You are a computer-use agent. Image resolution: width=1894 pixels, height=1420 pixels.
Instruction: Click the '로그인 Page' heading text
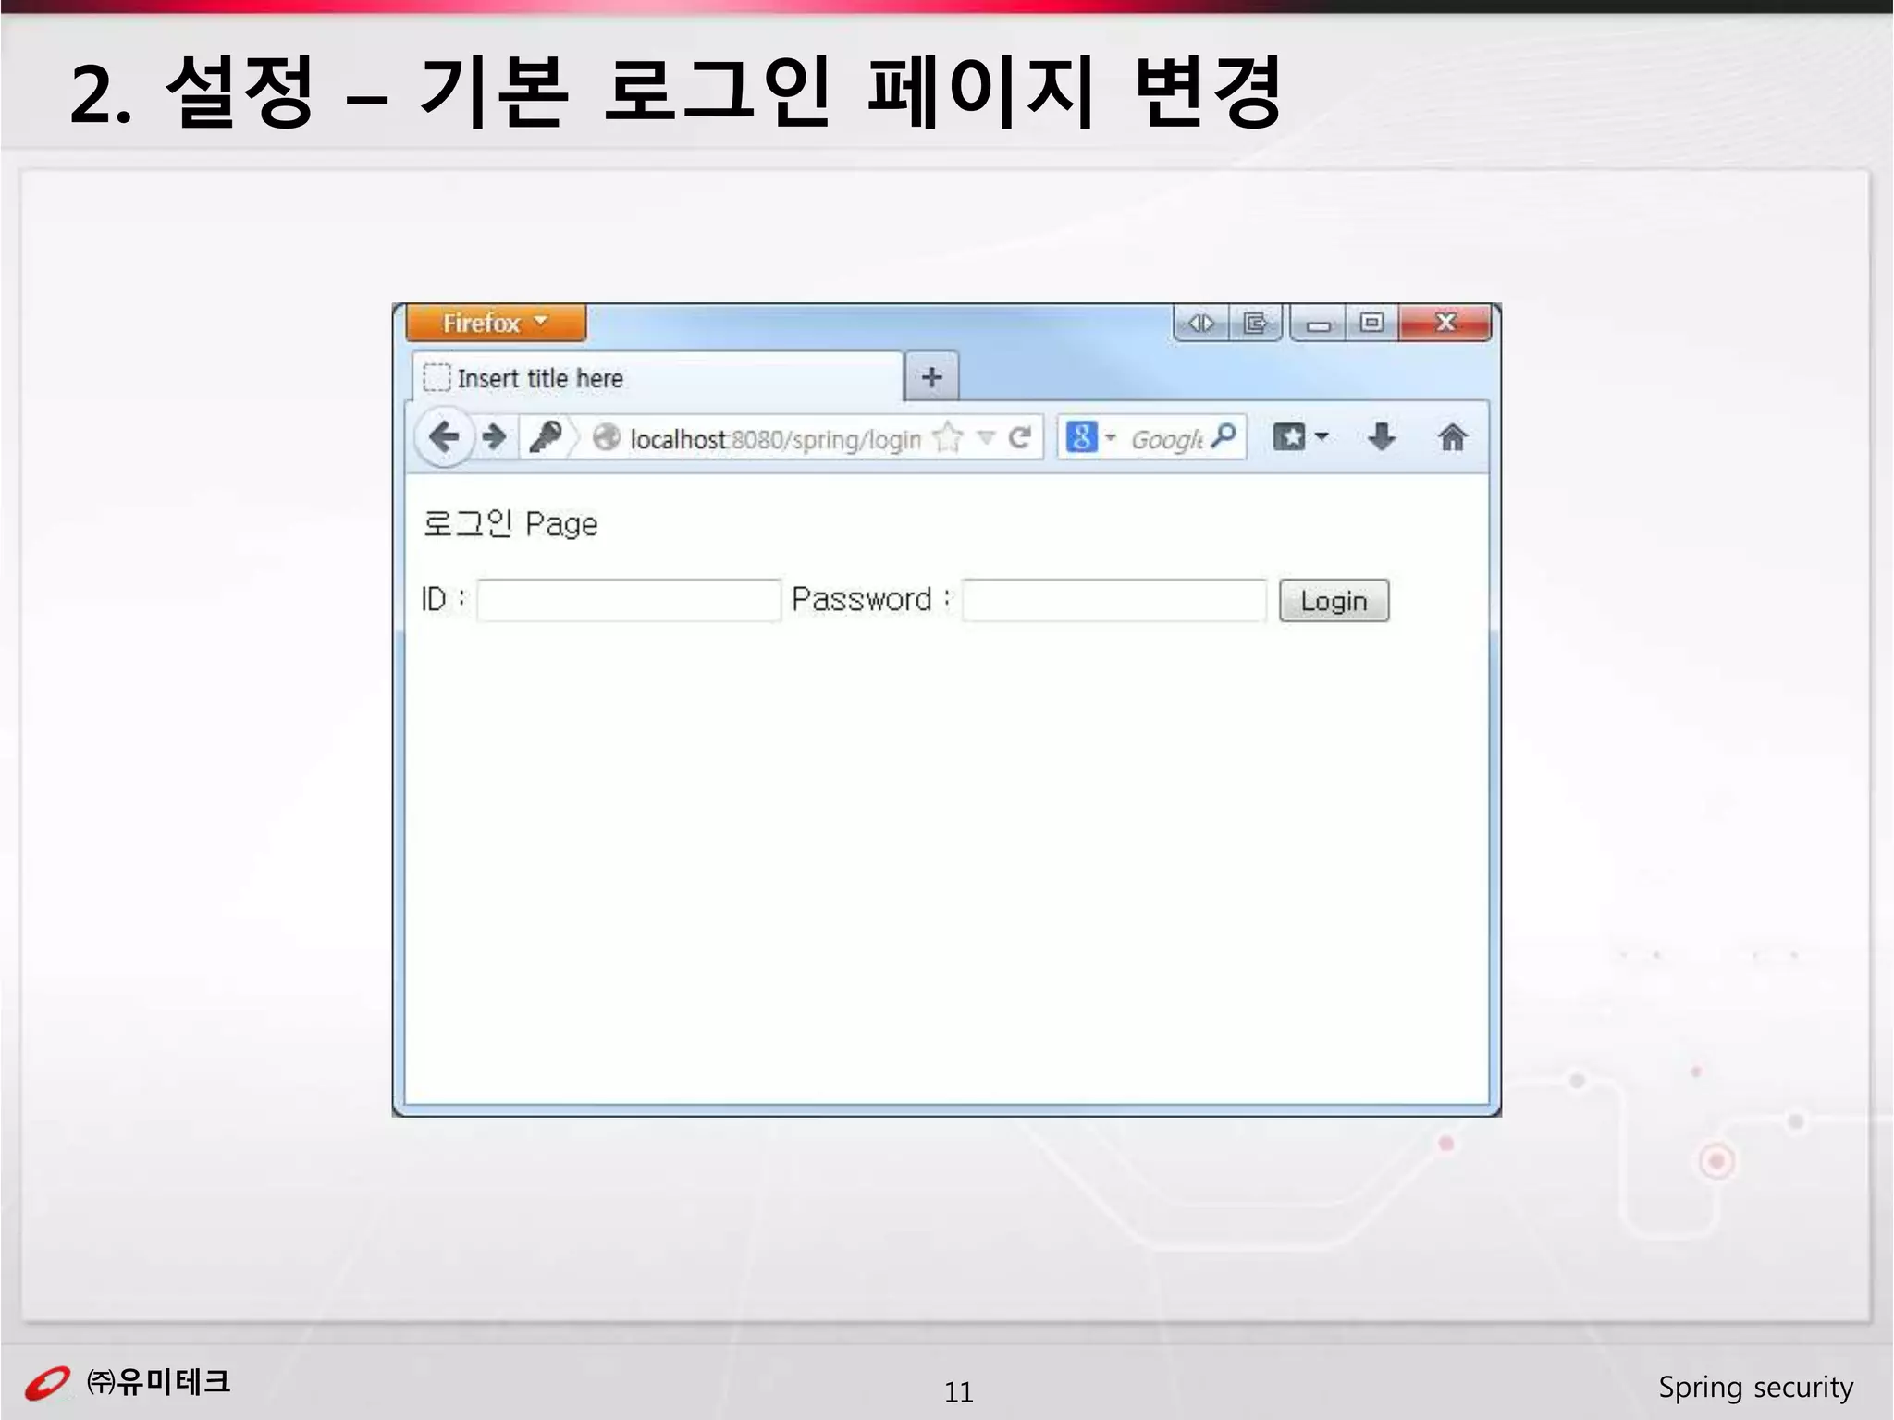tap(510, 524)
